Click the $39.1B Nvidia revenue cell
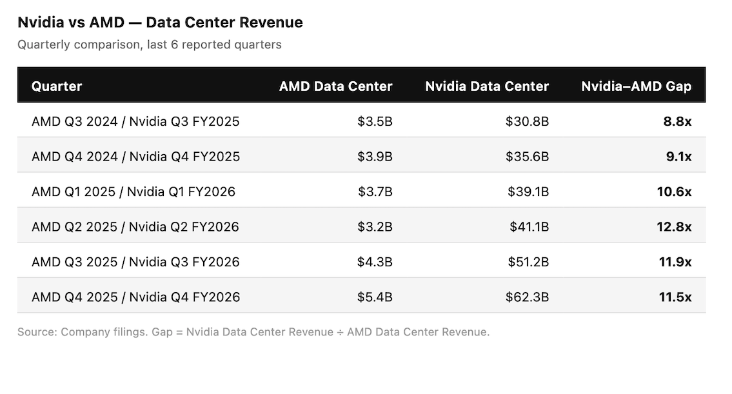The width and height of the screenshot is (732, 394). (x=528, y=192)
